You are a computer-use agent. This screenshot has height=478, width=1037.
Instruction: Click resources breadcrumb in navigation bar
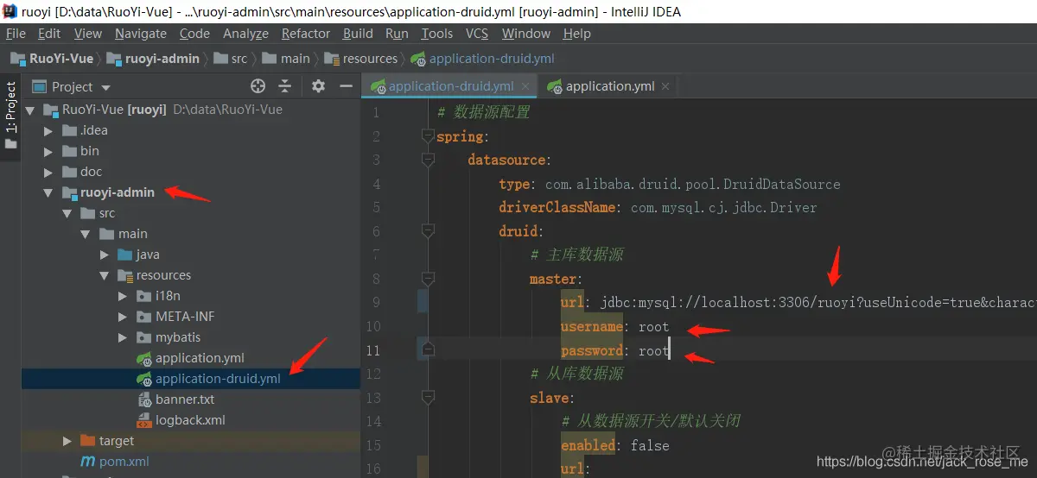tap(360, 59)
